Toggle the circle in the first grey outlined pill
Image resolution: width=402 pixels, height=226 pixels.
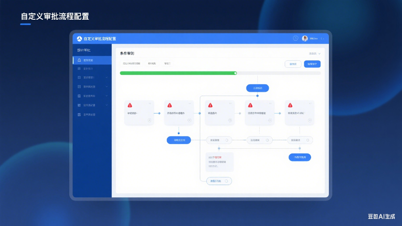(227, 140)
